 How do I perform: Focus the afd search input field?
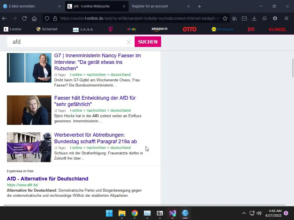pyautogui.click(x=67, y=42)
